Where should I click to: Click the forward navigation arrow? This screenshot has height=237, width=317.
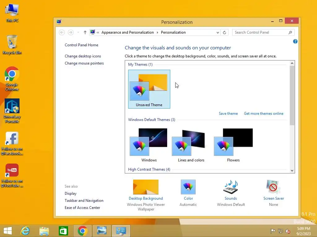click(71, 32)
